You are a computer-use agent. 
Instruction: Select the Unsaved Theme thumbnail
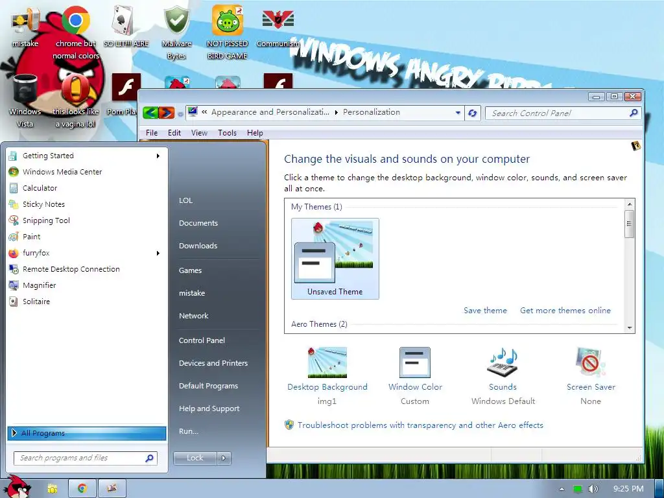(x=335, y=259)
